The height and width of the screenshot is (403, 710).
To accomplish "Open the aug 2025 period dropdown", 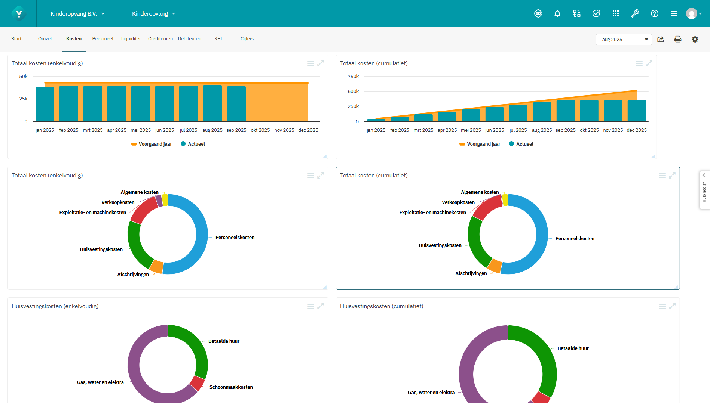I will click(x=624, y=40).
